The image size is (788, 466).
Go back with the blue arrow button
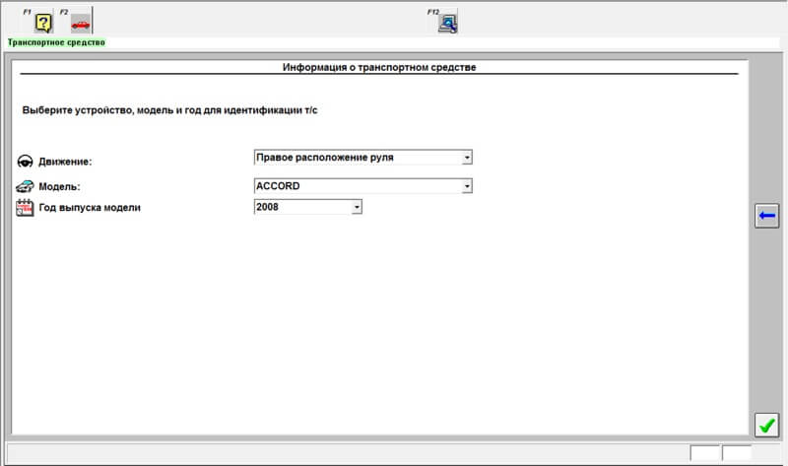(766, 216)
